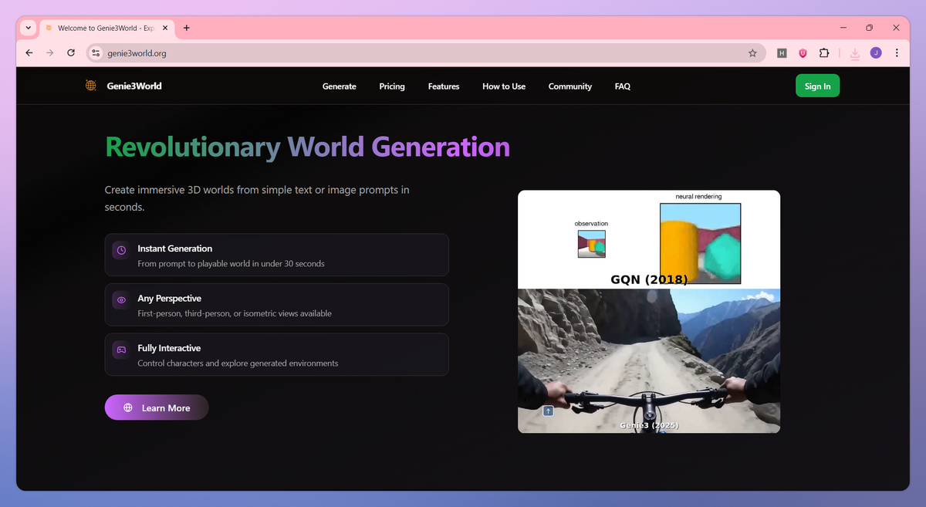Go back to the previous page
Screen dimensions: 926x507
tap(29, 53)
